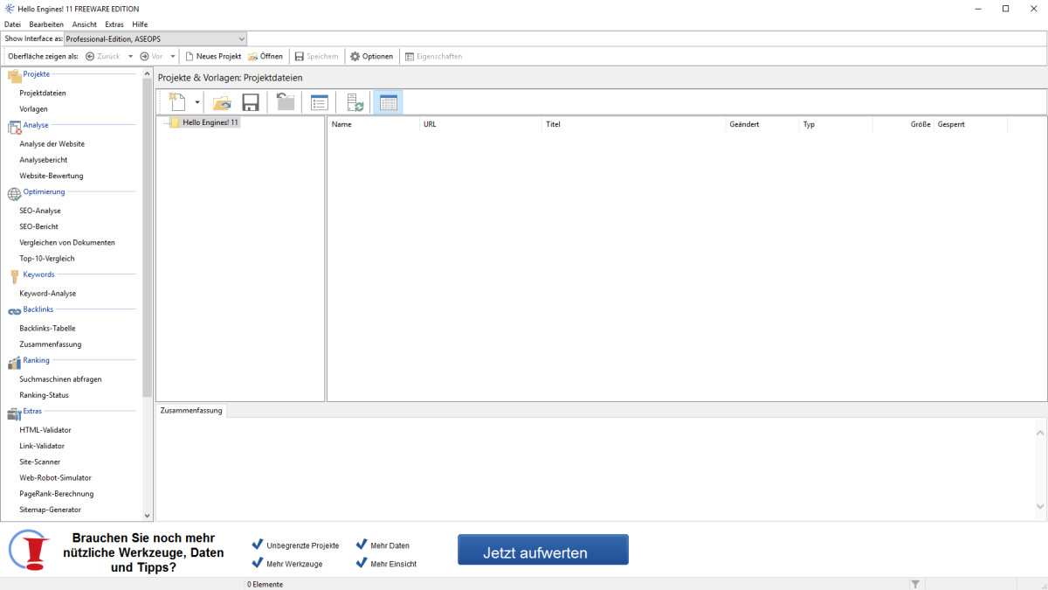The height and width of the screenshot is (590, 1048).
Task: Click the sidebar scroll down arrow
Action: point(147,516)
